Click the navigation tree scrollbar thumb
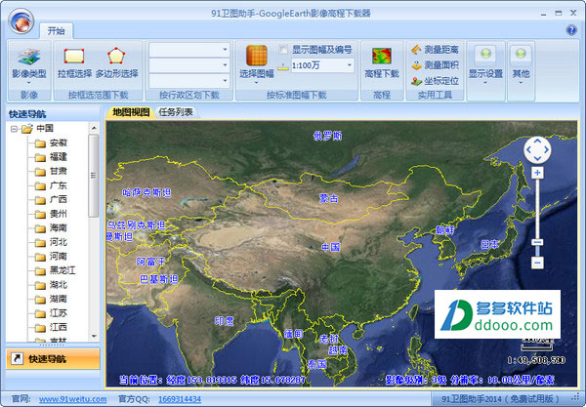This screenshot has width=586, height=407. tap(94, 176)
